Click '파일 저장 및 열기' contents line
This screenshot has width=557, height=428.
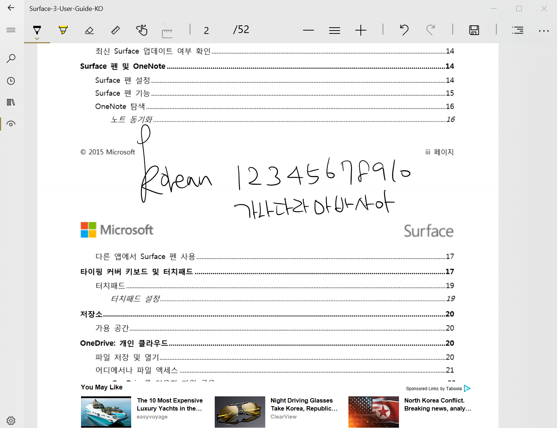click(x=275, y=357)
